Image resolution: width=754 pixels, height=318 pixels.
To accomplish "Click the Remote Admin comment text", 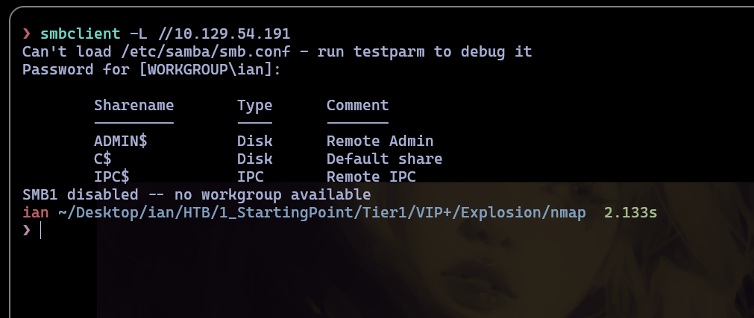I will [380, 141].
